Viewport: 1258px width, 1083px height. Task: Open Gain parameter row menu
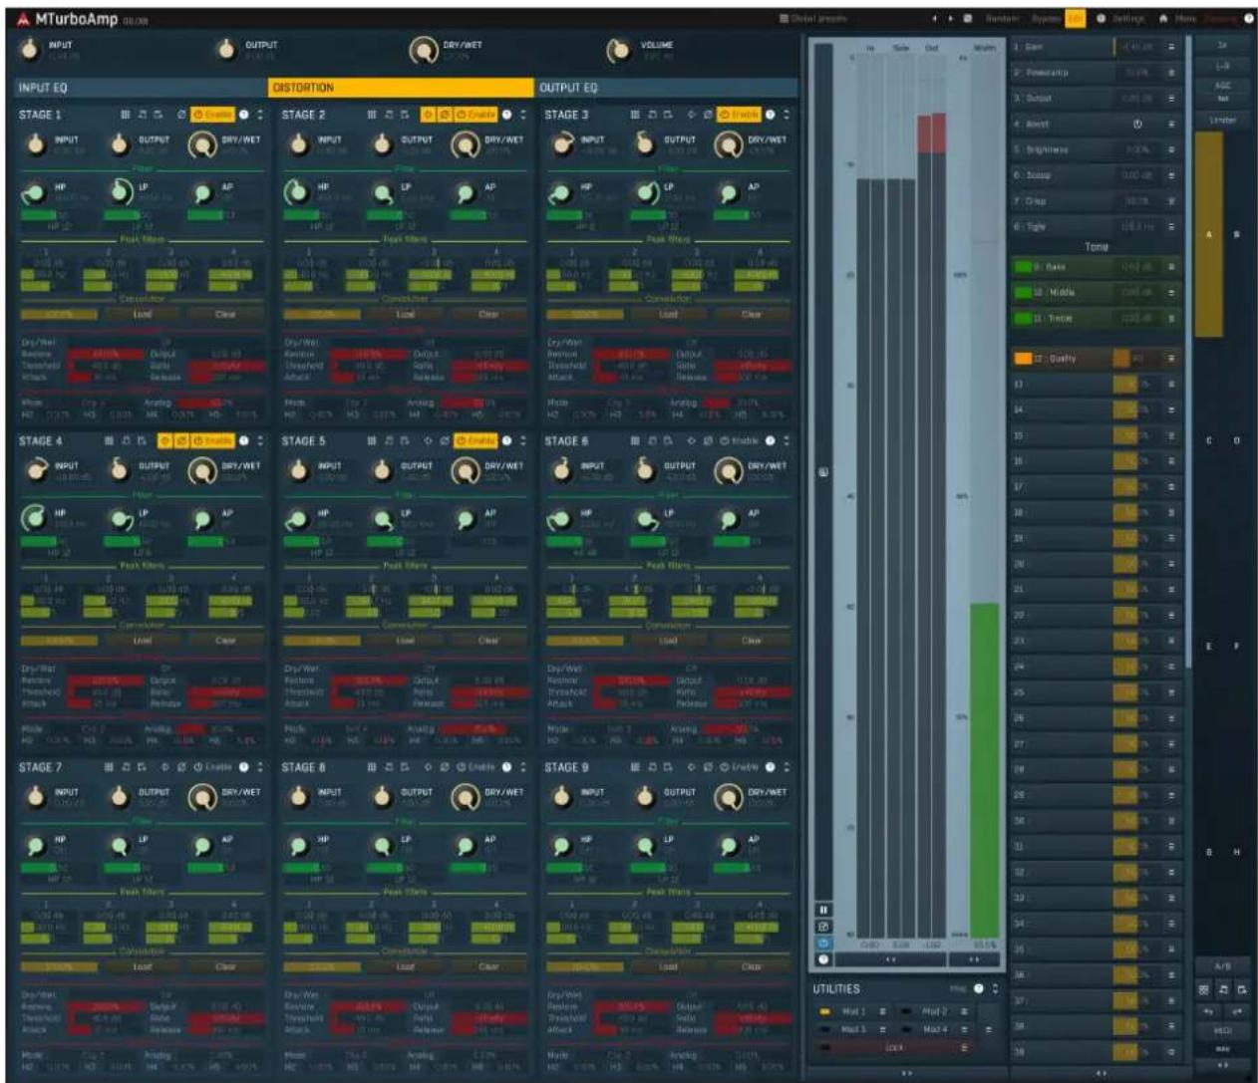coord(1171,47)
